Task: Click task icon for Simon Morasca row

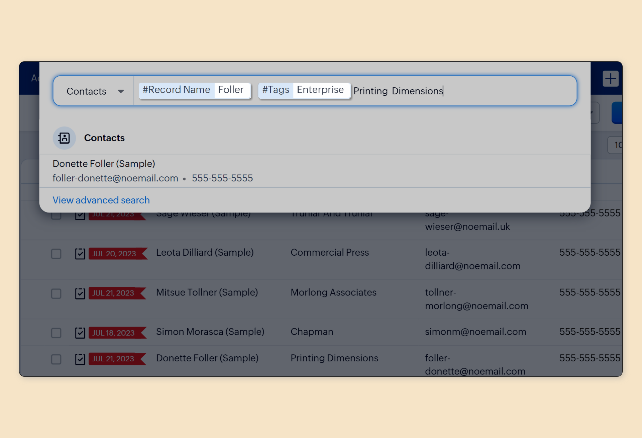Action: tap(80, 333)
